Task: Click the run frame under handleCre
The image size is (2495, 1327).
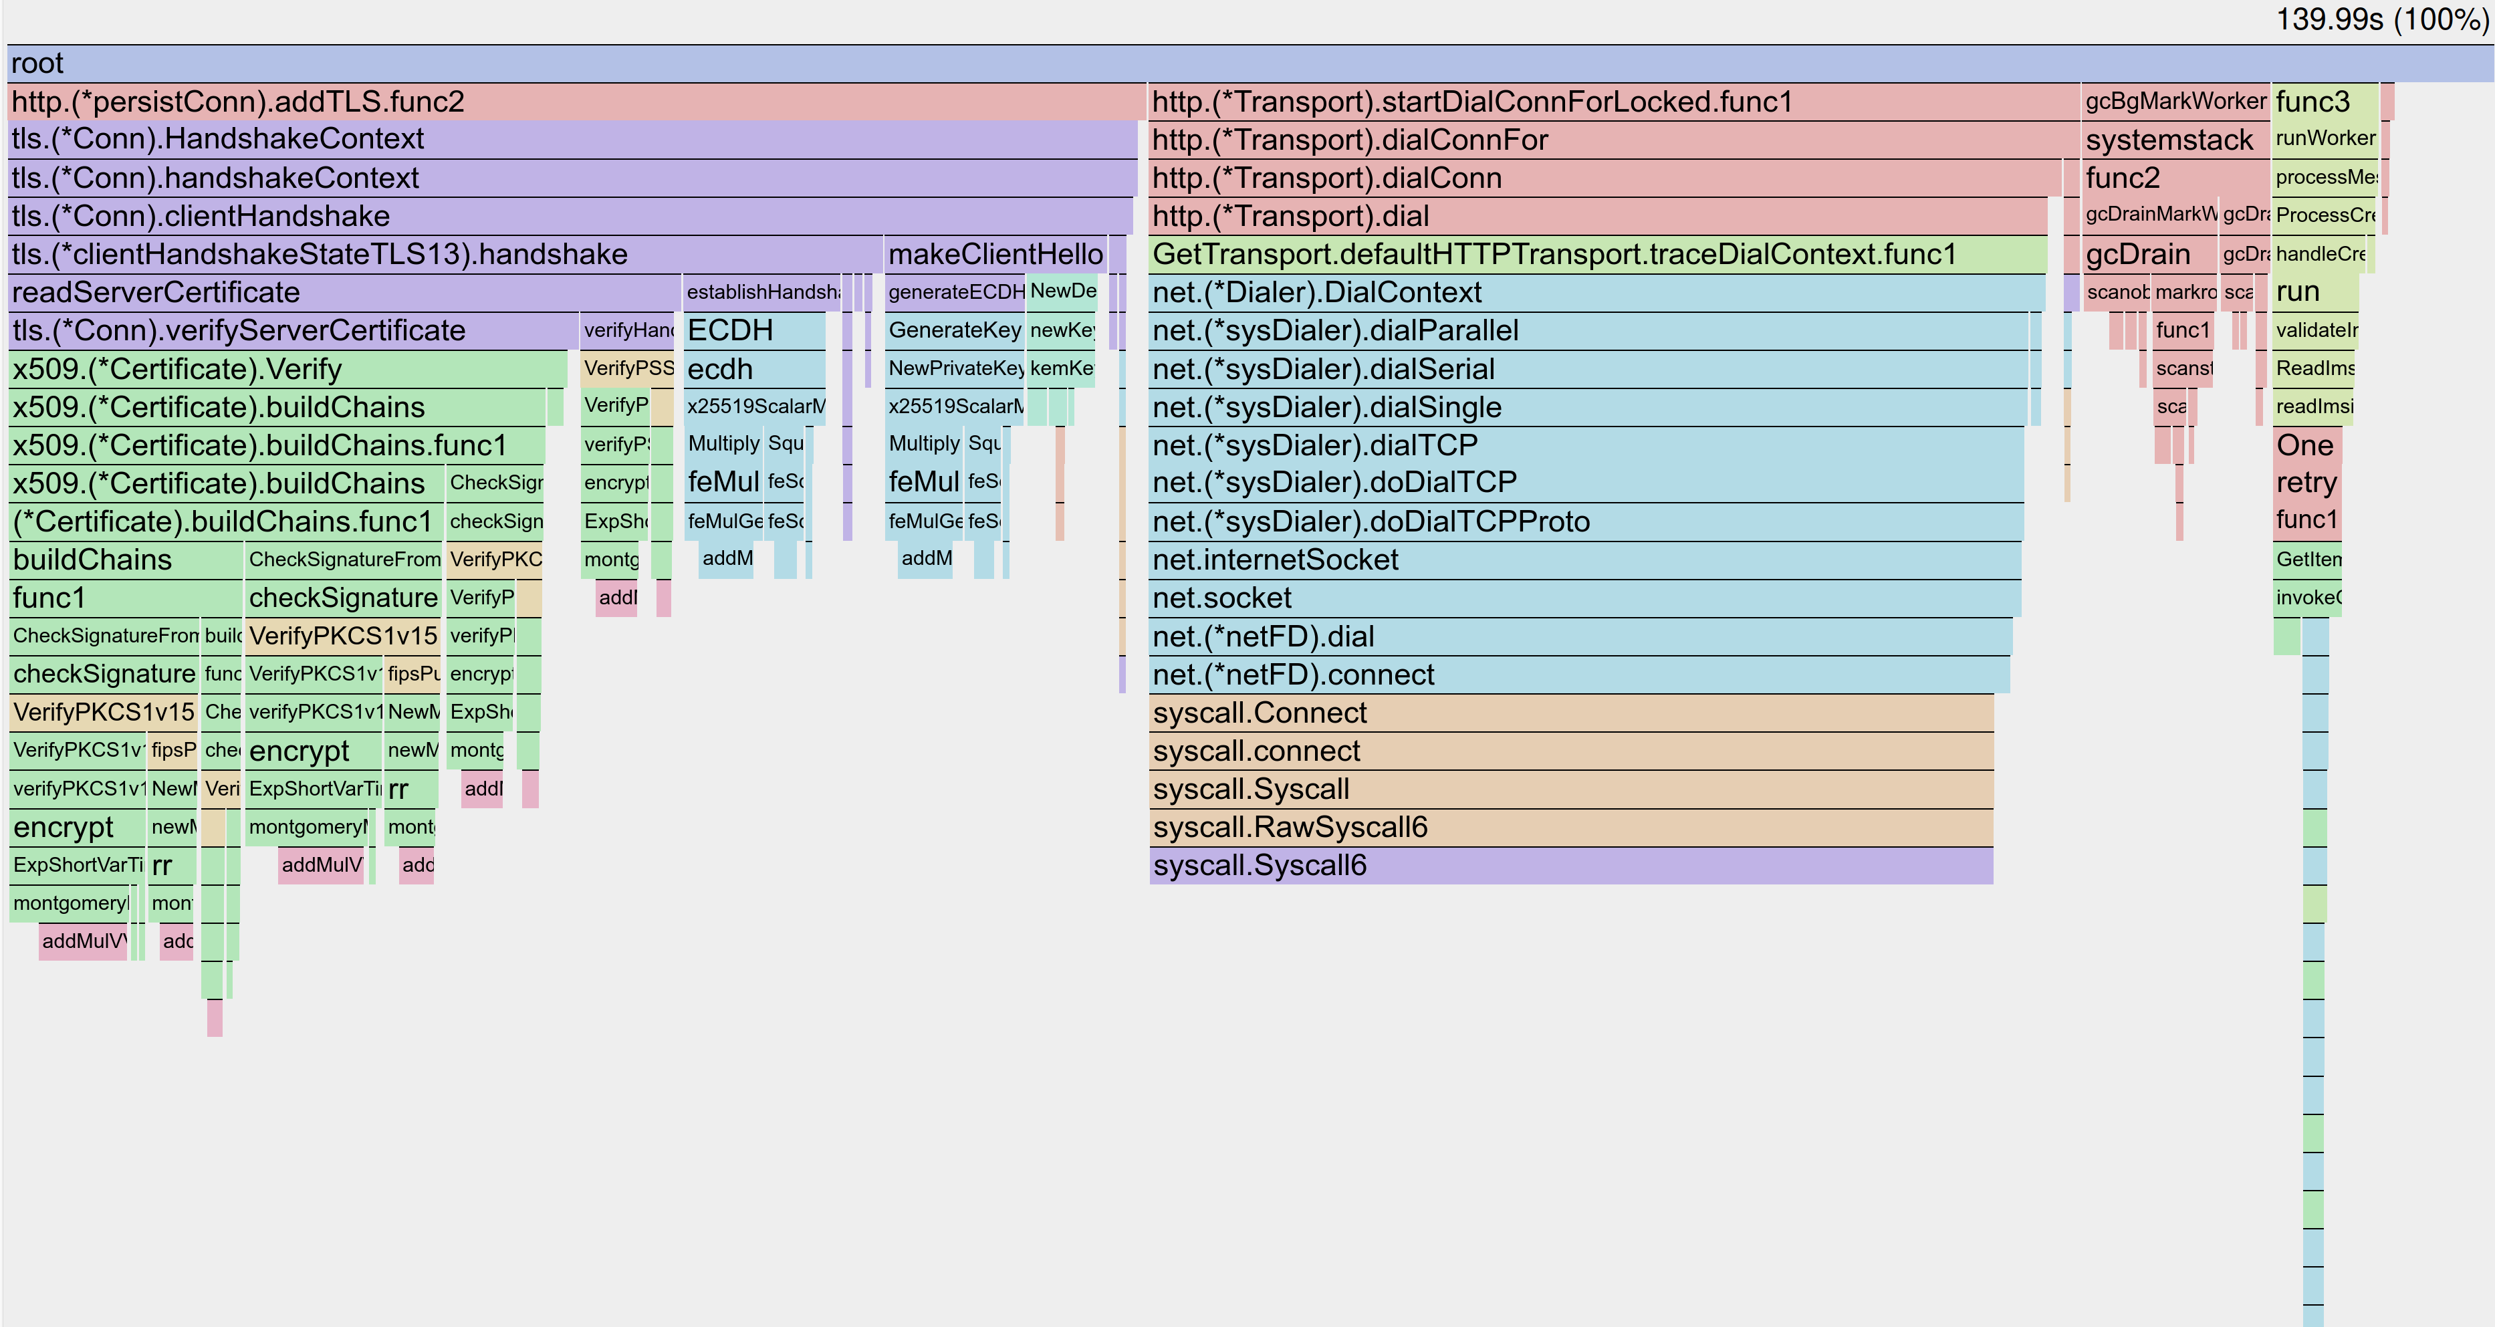Action: coord(2316,293)
